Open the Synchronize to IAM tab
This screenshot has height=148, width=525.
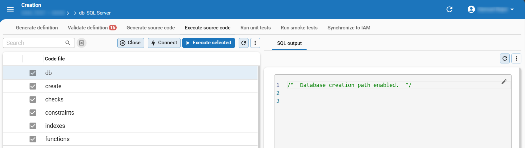pyautogui.click(x=349, y=28)
